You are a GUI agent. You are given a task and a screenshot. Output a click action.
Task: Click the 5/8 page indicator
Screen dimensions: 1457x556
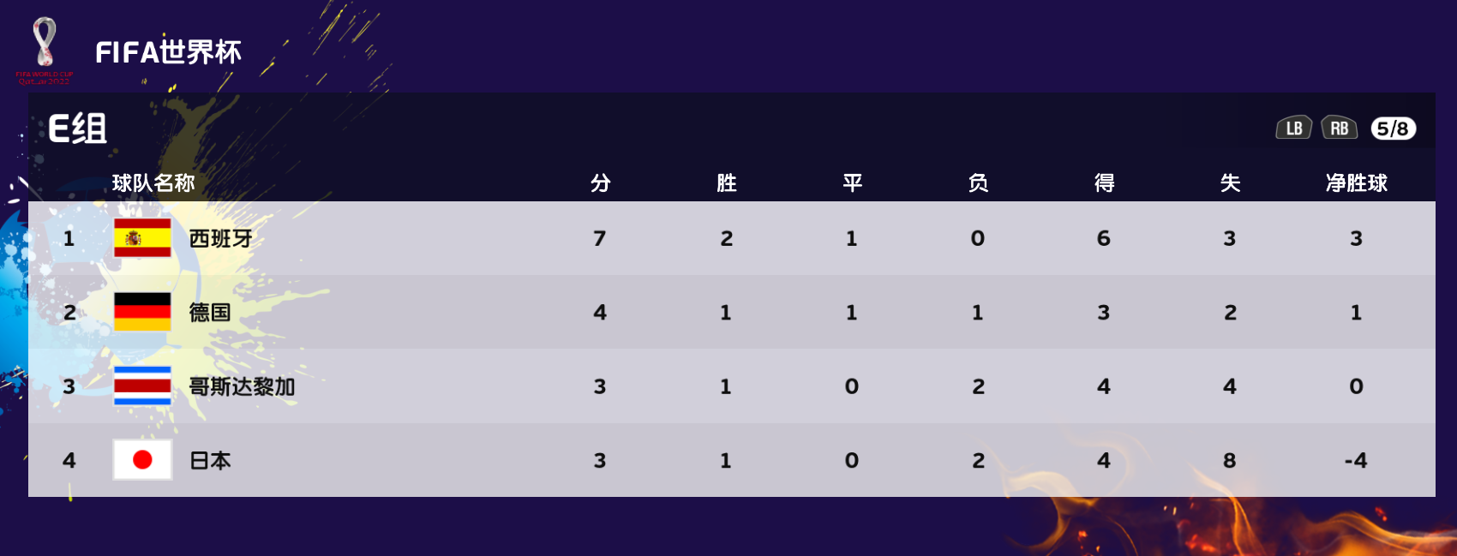1393,129
